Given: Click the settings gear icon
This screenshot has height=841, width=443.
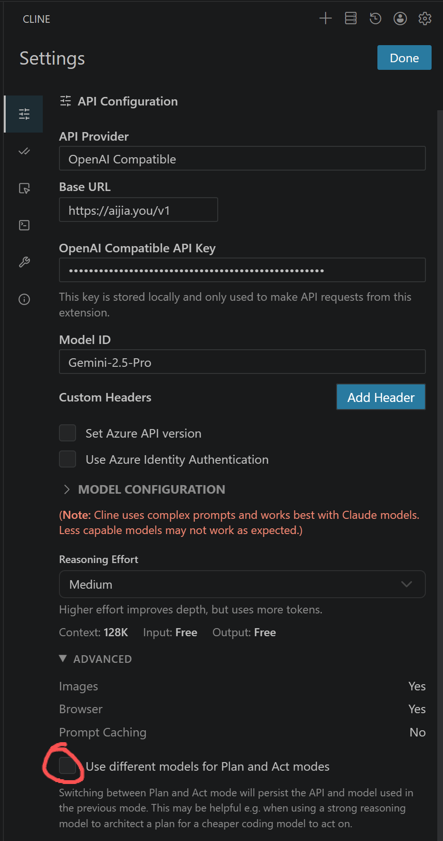Looking at the screenshot, I should click(425, 19).
